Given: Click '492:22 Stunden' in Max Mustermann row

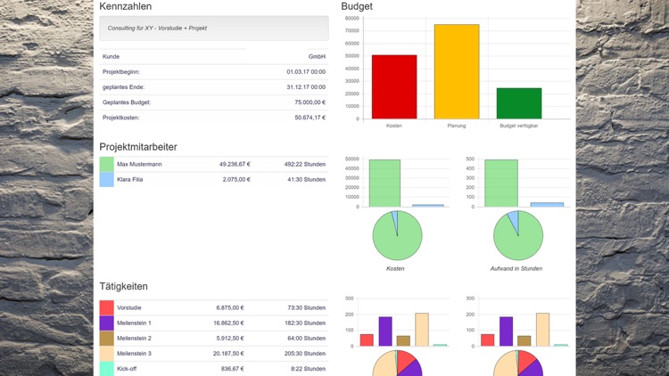Looking at the screenshot, I should pos(305,164).
